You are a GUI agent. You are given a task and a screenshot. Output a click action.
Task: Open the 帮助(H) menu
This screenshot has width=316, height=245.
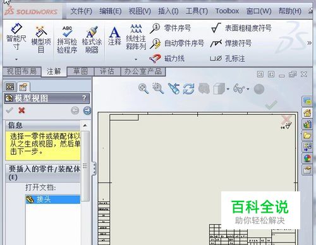click(290, 11)
